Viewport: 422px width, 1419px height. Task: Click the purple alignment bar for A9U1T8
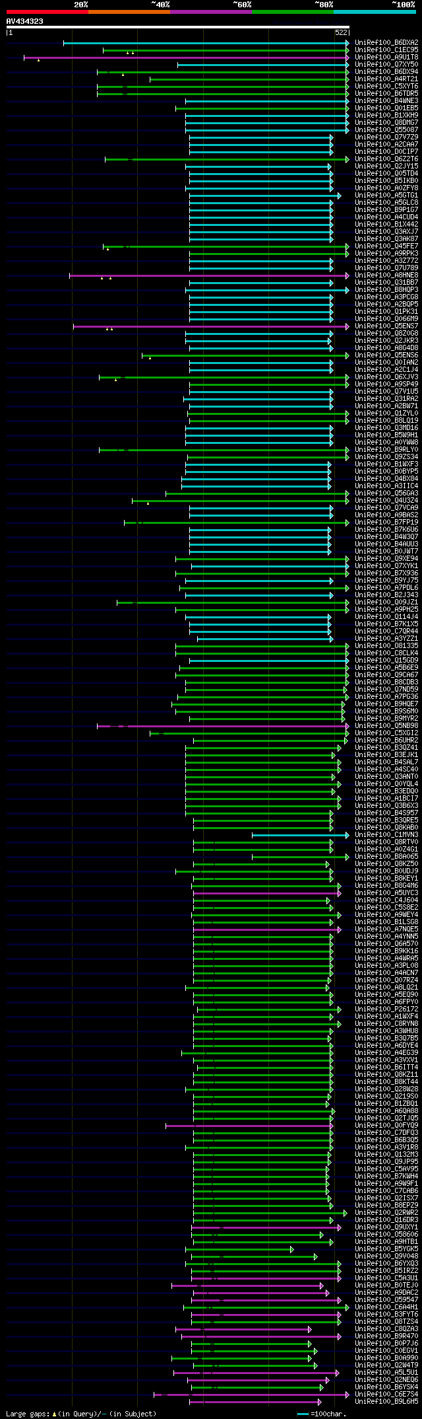point(187,57)
